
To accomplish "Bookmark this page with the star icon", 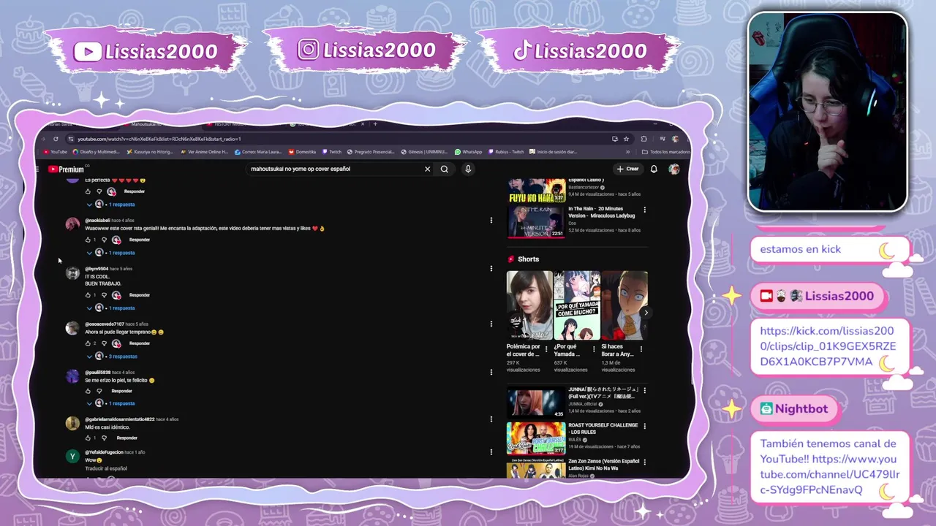I will (626, 139).
